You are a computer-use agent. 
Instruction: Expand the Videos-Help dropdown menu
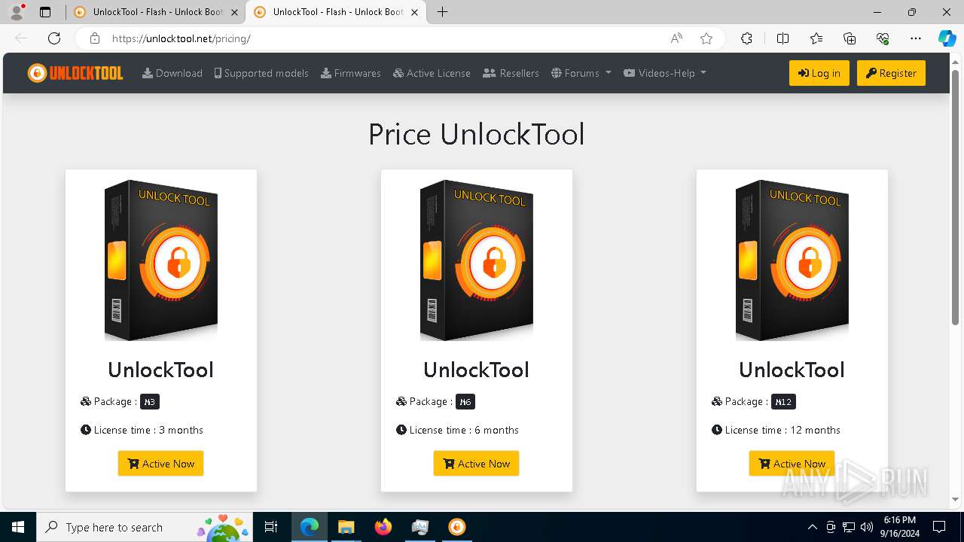tap(665, 73)
